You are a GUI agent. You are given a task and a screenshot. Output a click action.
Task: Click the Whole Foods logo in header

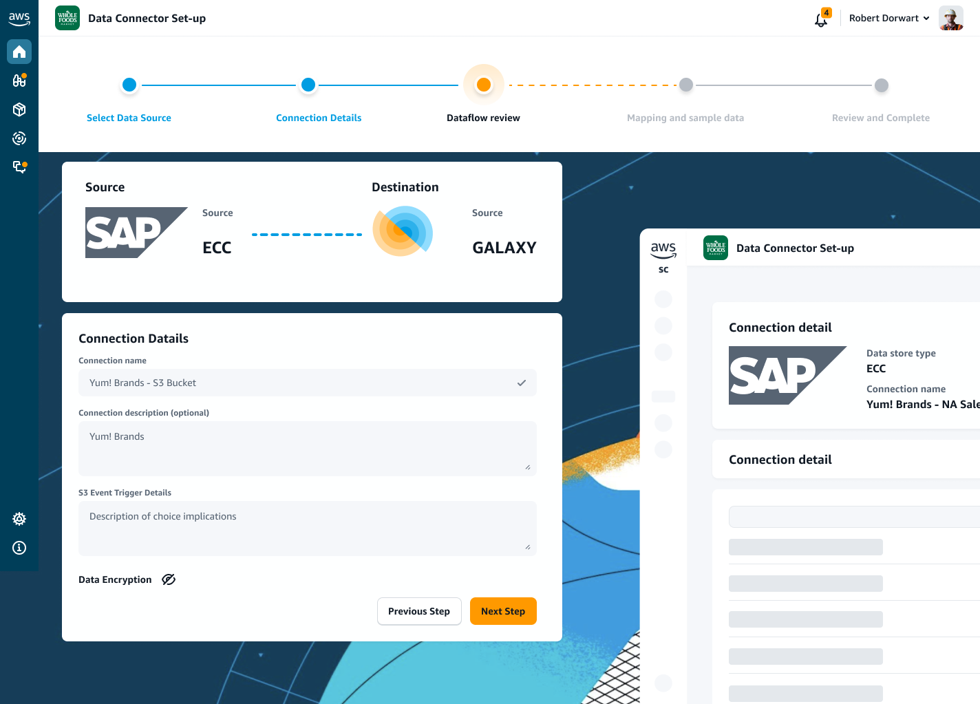(67, 18)
